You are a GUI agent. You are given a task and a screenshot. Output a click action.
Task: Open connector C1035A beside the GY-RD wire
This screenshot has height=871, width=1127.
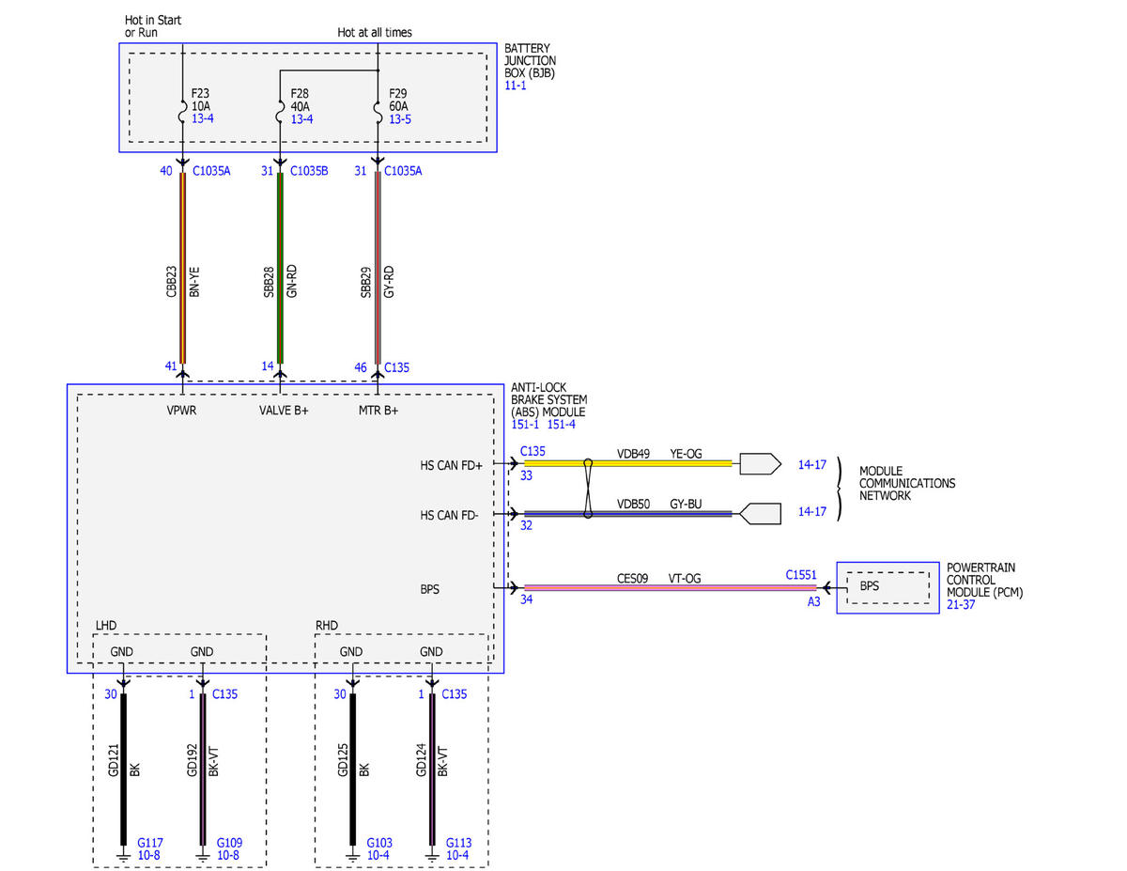click(403, 171)
